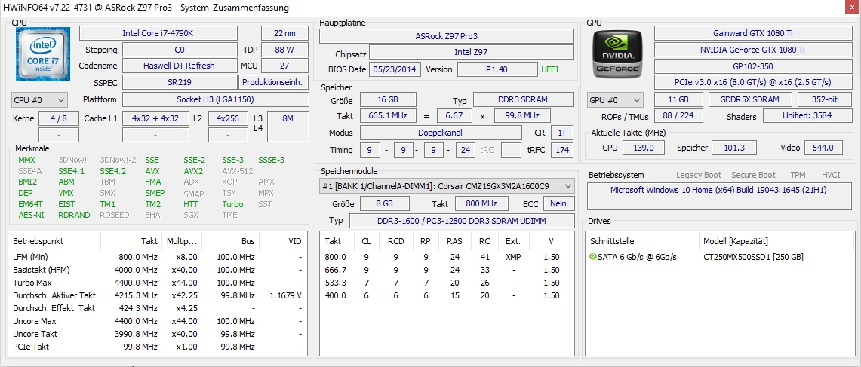Click the GDDR5X SDRAM value
Image resolution: width=861 pixels, height=367 pixels.
click(x=750, y=99)
